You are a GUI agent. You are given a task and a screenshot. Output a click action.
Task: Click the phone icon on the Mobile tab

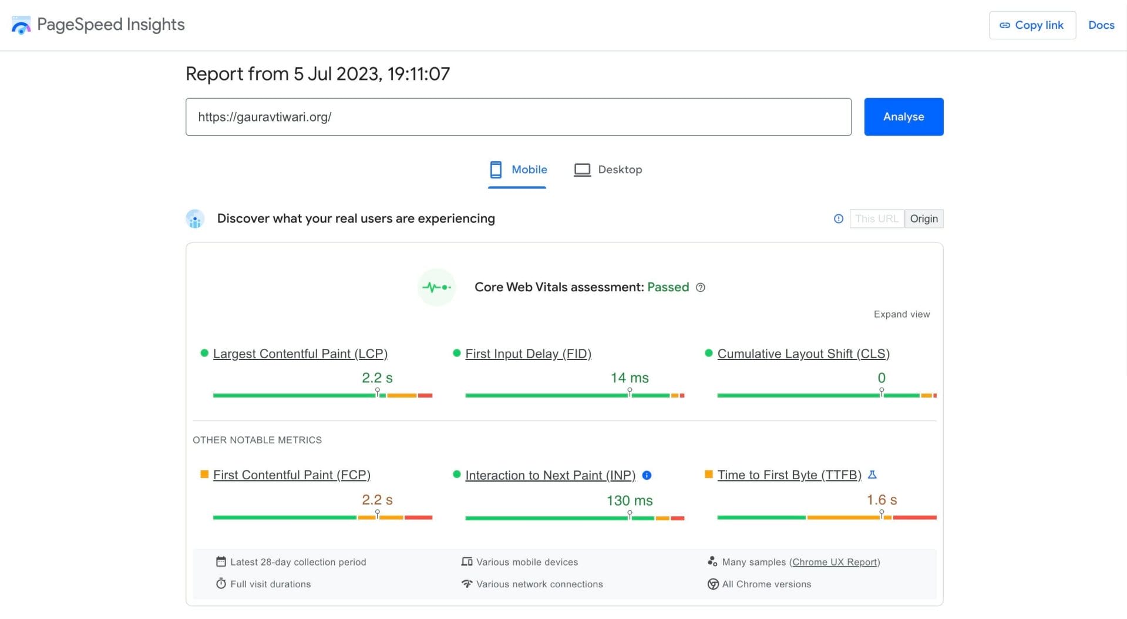pyautogui.click(x=496, y=170)
